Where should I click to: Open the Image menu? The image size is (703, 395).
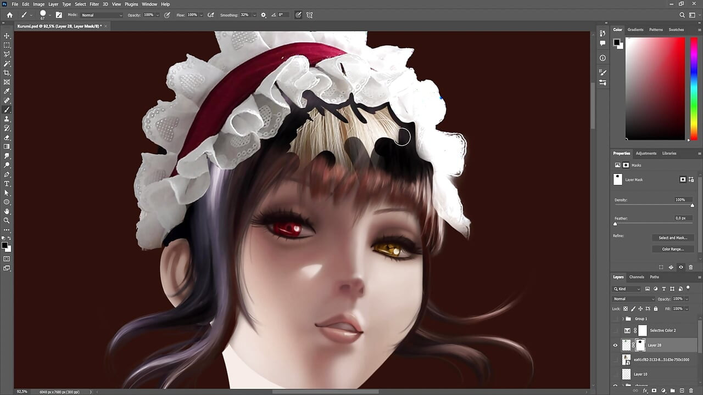tap(38, 4)
